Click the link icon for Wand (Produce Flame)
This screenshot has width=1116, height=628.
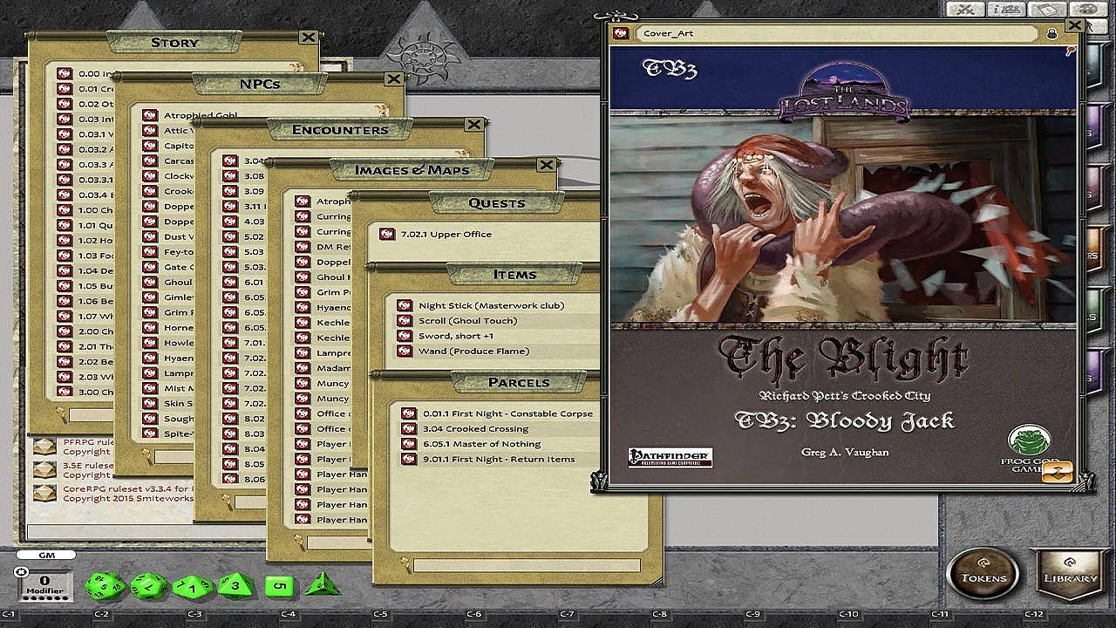point(404,351)
